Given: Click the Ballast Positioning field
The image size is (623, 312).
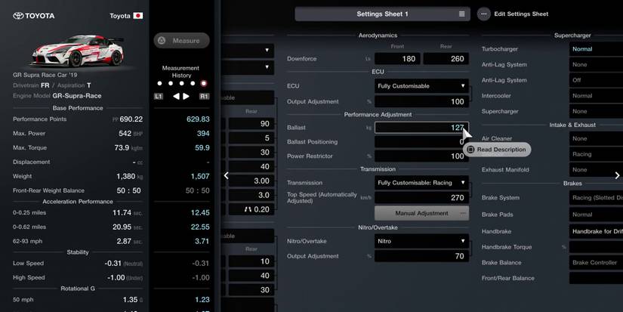Looking at the screenshot, I should tap(421, 142).
